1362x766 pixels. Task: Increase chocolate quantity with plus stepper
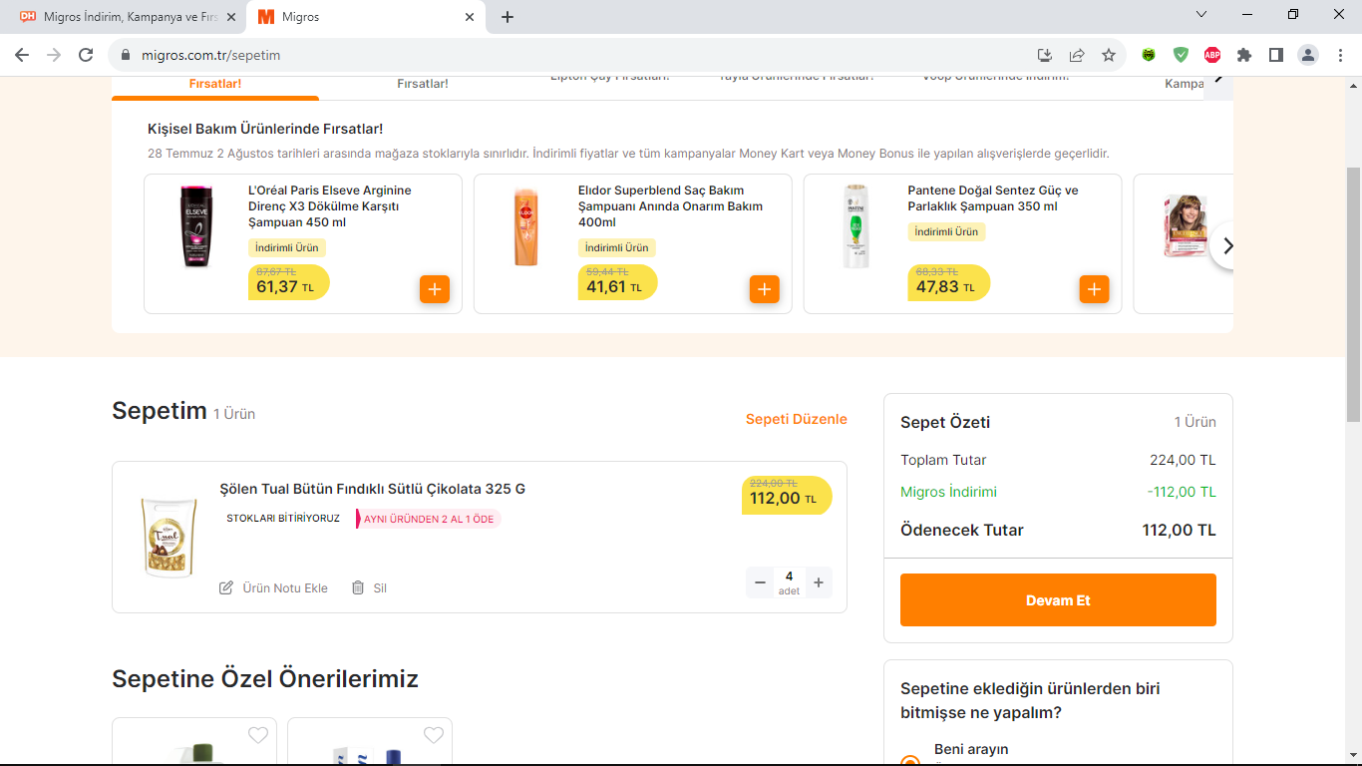coord(819,582)
